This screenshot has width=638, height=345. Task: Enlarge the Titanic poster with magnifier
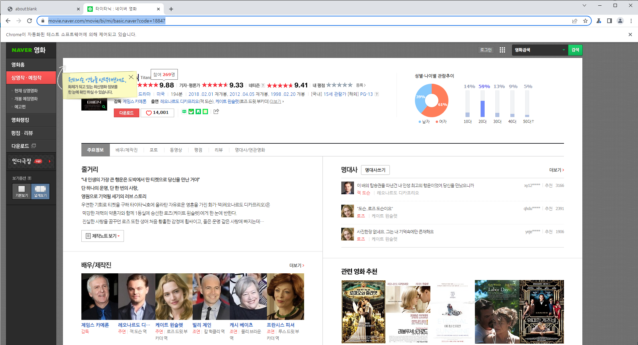point(104,107)
